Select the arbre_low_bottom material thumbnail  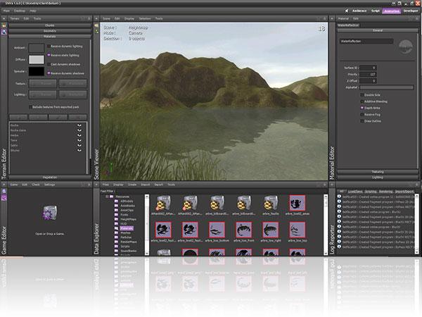(217, 230)
